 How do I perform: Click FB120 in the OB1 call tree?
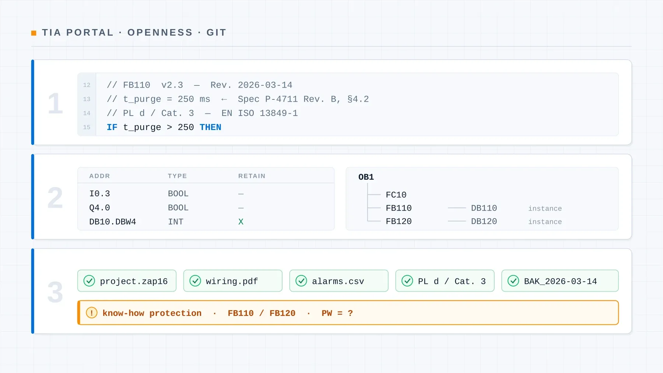[399, 221]
